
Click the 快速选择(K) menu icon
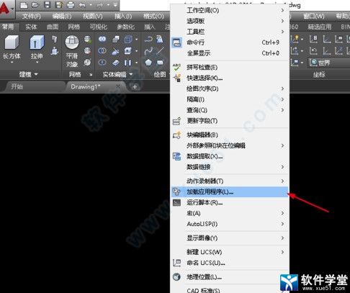tap(177, 78)
